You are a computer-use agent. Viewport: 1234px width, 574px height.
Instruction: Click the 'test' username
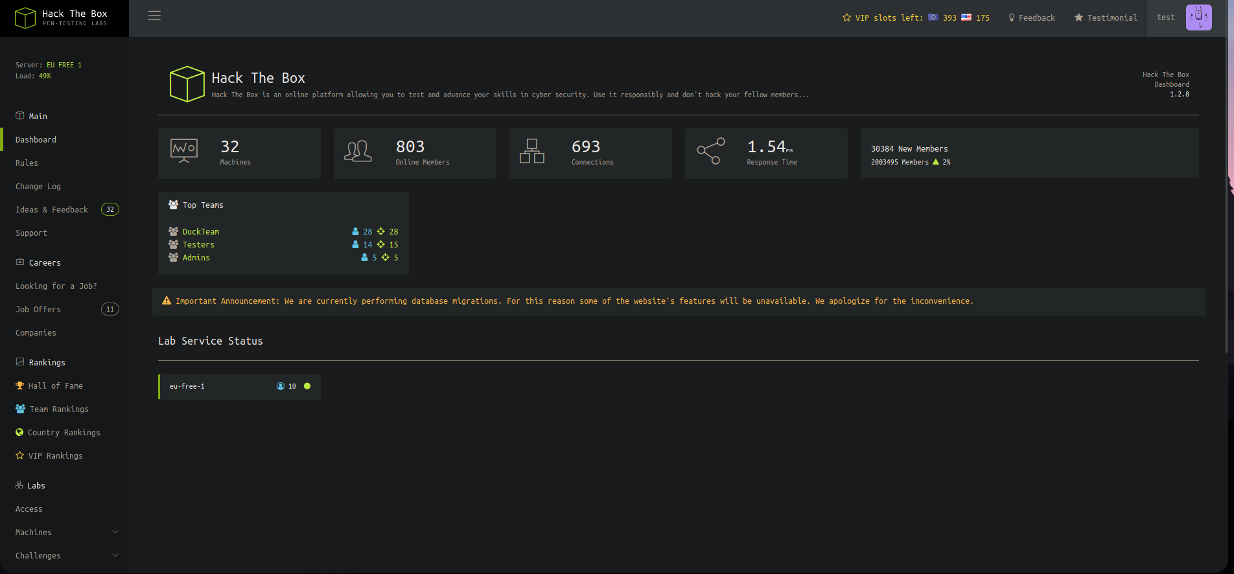tap(1166, 17)
